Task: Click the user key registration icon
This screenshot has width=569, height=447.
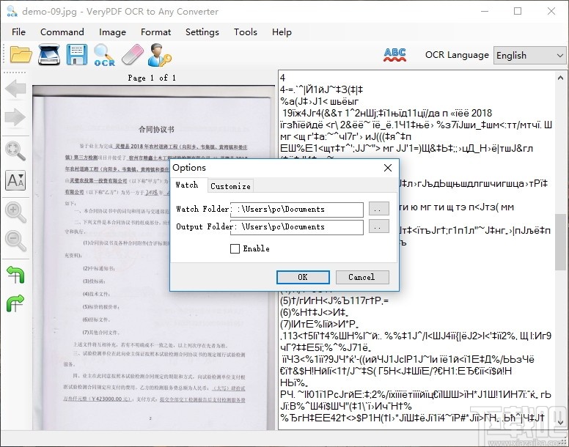Action: coord(160,55)
